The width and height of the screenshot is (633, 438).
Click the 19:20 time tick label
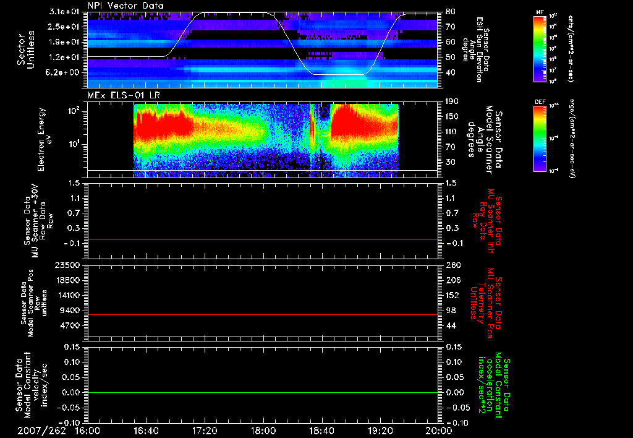(380, 431)
